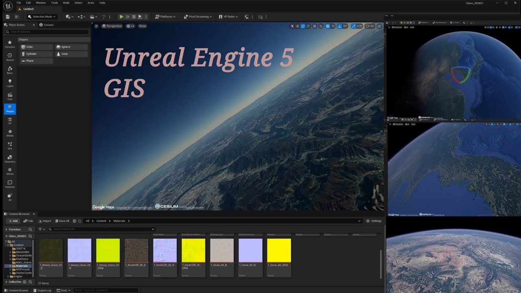Activate the select objects cursor tool

click(292, 26)
